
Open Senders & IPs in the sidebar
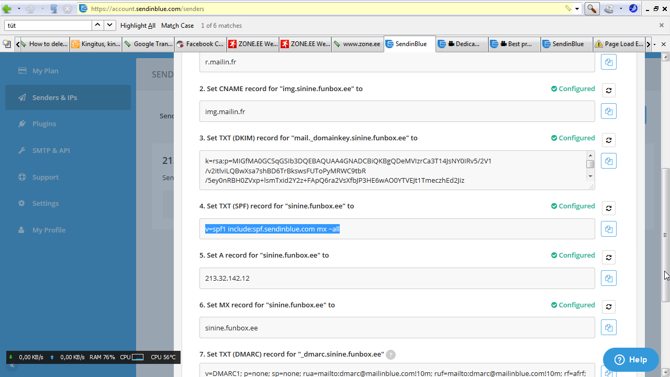click(x=68, y=97)
